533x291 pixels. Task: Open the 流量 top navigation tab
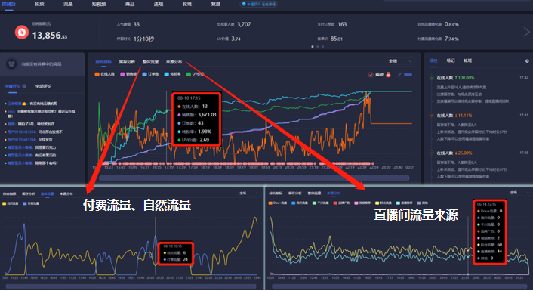[x=68, y=4]
